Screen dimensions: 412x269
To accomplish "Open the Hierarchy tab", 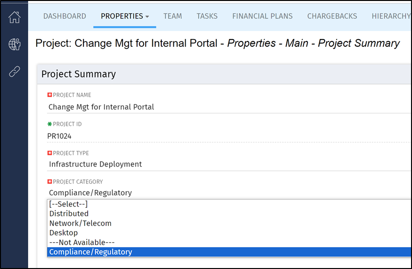I will pos(391,16).
